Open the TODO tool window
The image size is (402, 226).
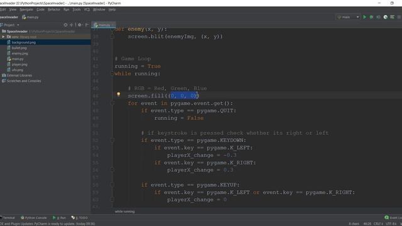point(80,218)
